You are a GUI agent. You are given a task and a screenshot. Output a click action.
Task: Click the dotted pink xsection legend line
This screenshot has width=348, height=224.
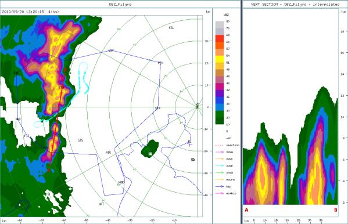[219, 145]
